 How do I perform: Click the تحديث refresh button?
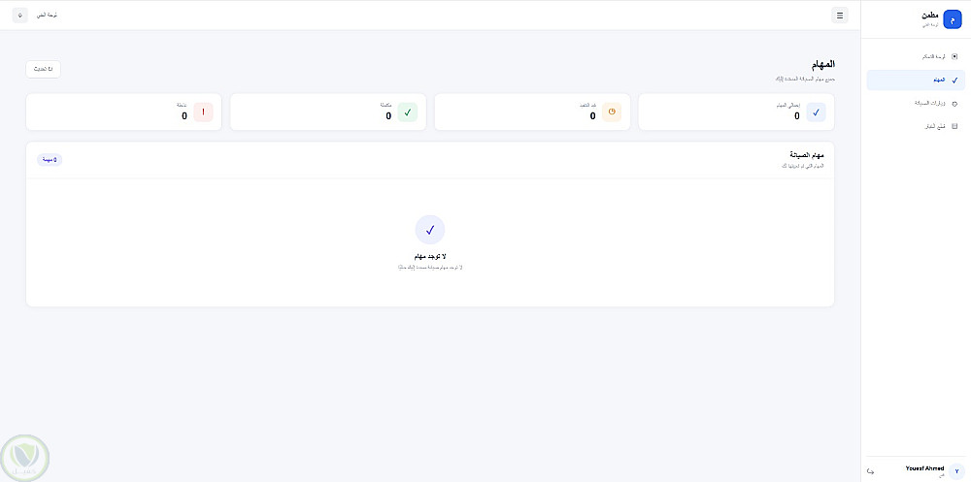44,69
